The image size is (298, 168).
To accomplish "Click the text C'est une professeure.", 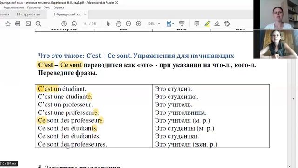I will pos(68,112).
